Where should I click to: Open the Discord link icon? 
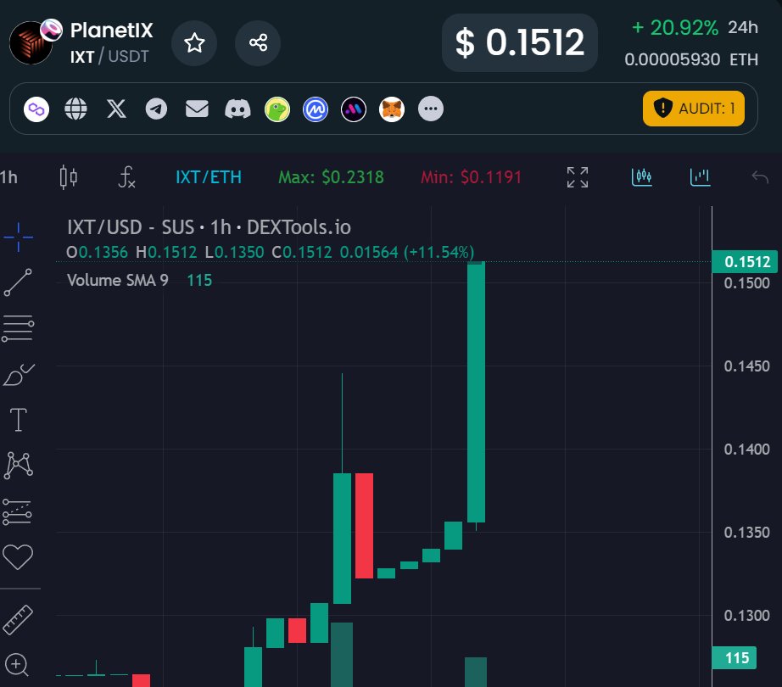click(237, 109)
